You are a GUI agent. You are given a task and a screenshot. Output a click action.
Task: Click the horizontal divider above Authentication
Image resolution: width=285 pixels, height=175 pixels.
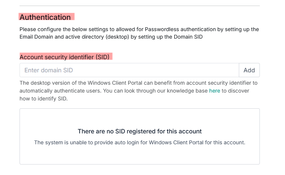[139, 6]
